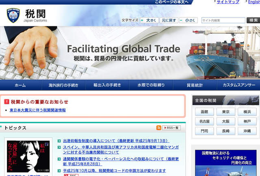The width and height of the screenshot is (260, 176).
Task: Select 東京 customs office
Action: (226, 112)
